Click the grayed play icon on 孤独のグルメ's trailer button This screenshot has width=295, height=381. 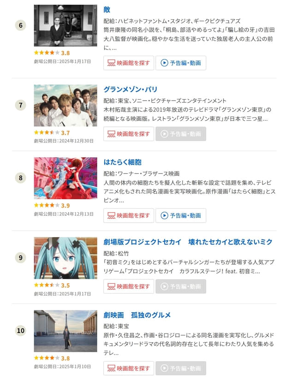[165, 369]
